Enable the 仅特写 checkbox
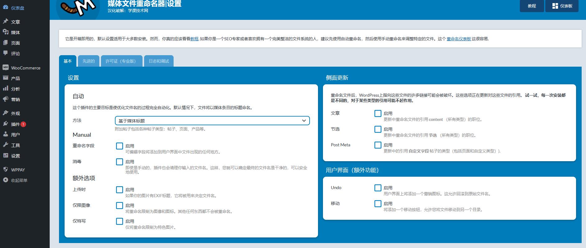586x248 pixels. (x=120, y=221)
